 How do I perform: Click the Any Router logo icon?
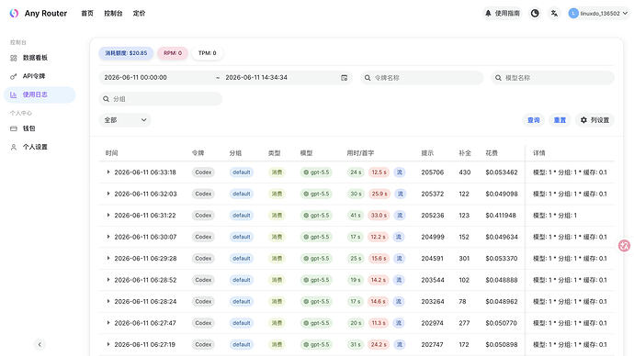click(14, 14)
